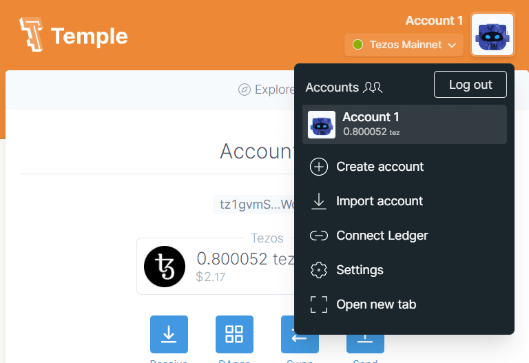
Task: Select Account 1 in the accounts list
Action: (x=404, y=125)
